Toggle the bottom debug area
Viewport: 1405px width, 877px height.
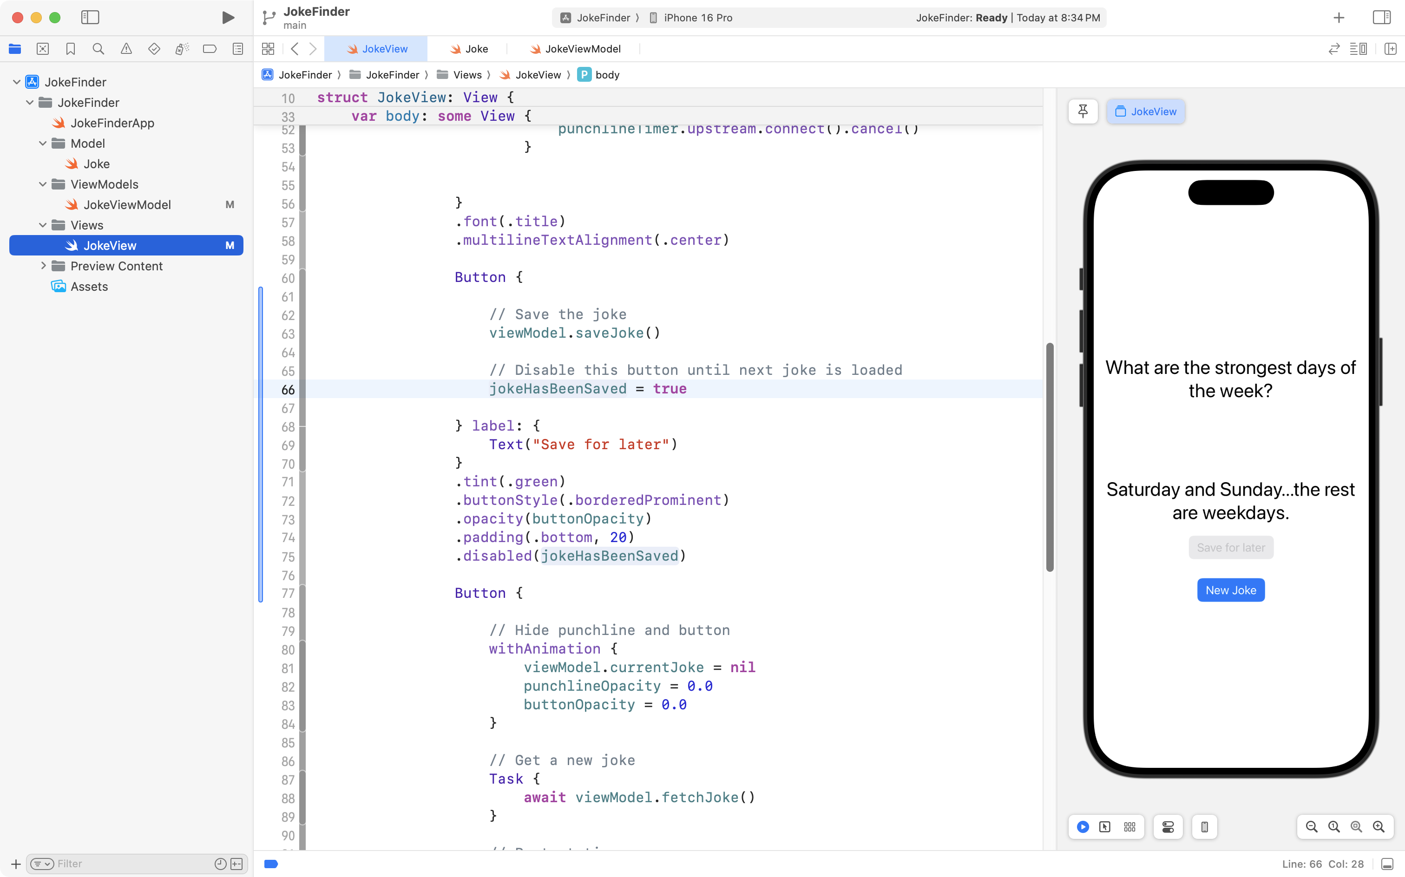tap(1387, 864)
